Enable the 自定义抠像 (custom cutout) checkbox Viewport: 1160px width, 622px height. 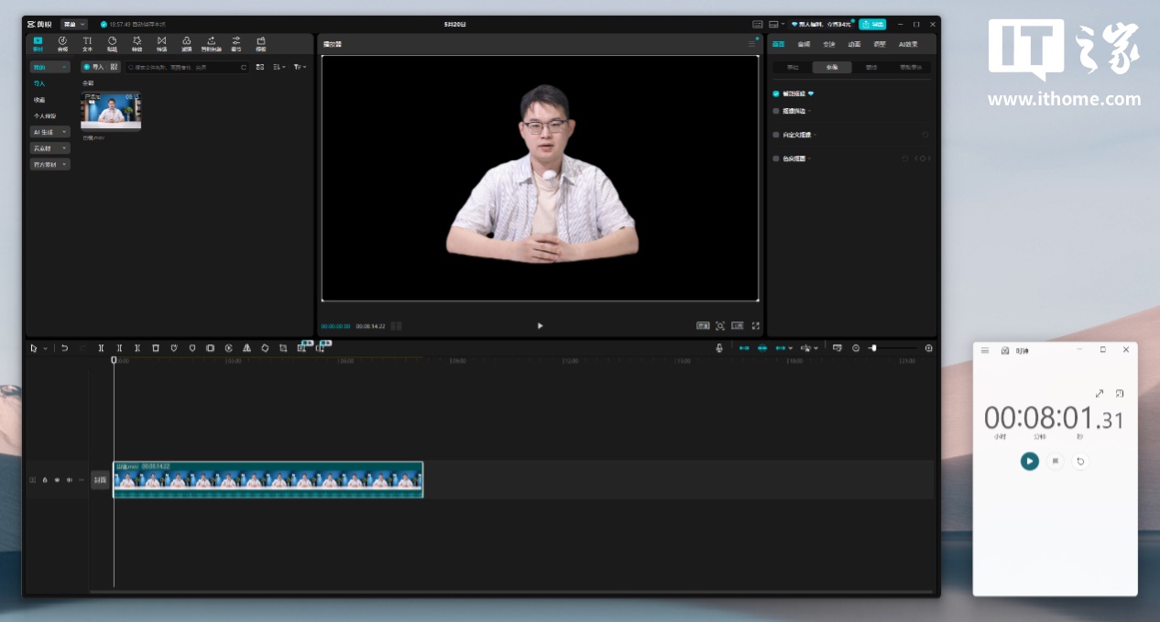point(776,135)
